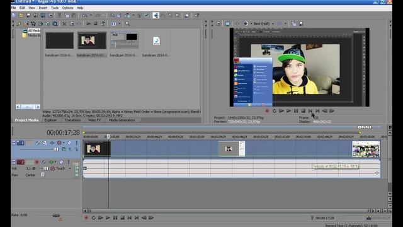Select the second bandicam thumbnail with face
Viewport: 403px width, 227px height.
tap(92, 40)
